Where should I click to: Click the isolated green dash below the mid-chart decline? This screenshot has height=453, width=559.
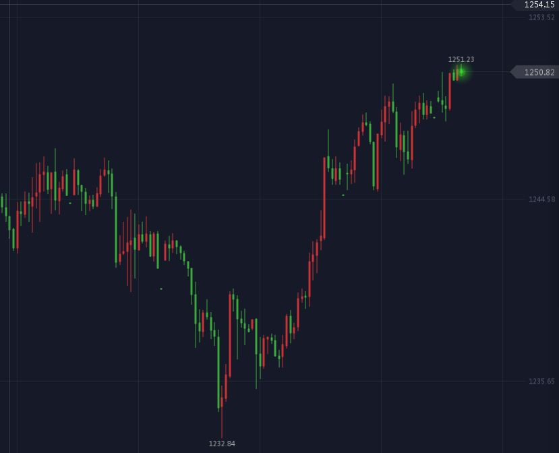[x=161, y=289]
